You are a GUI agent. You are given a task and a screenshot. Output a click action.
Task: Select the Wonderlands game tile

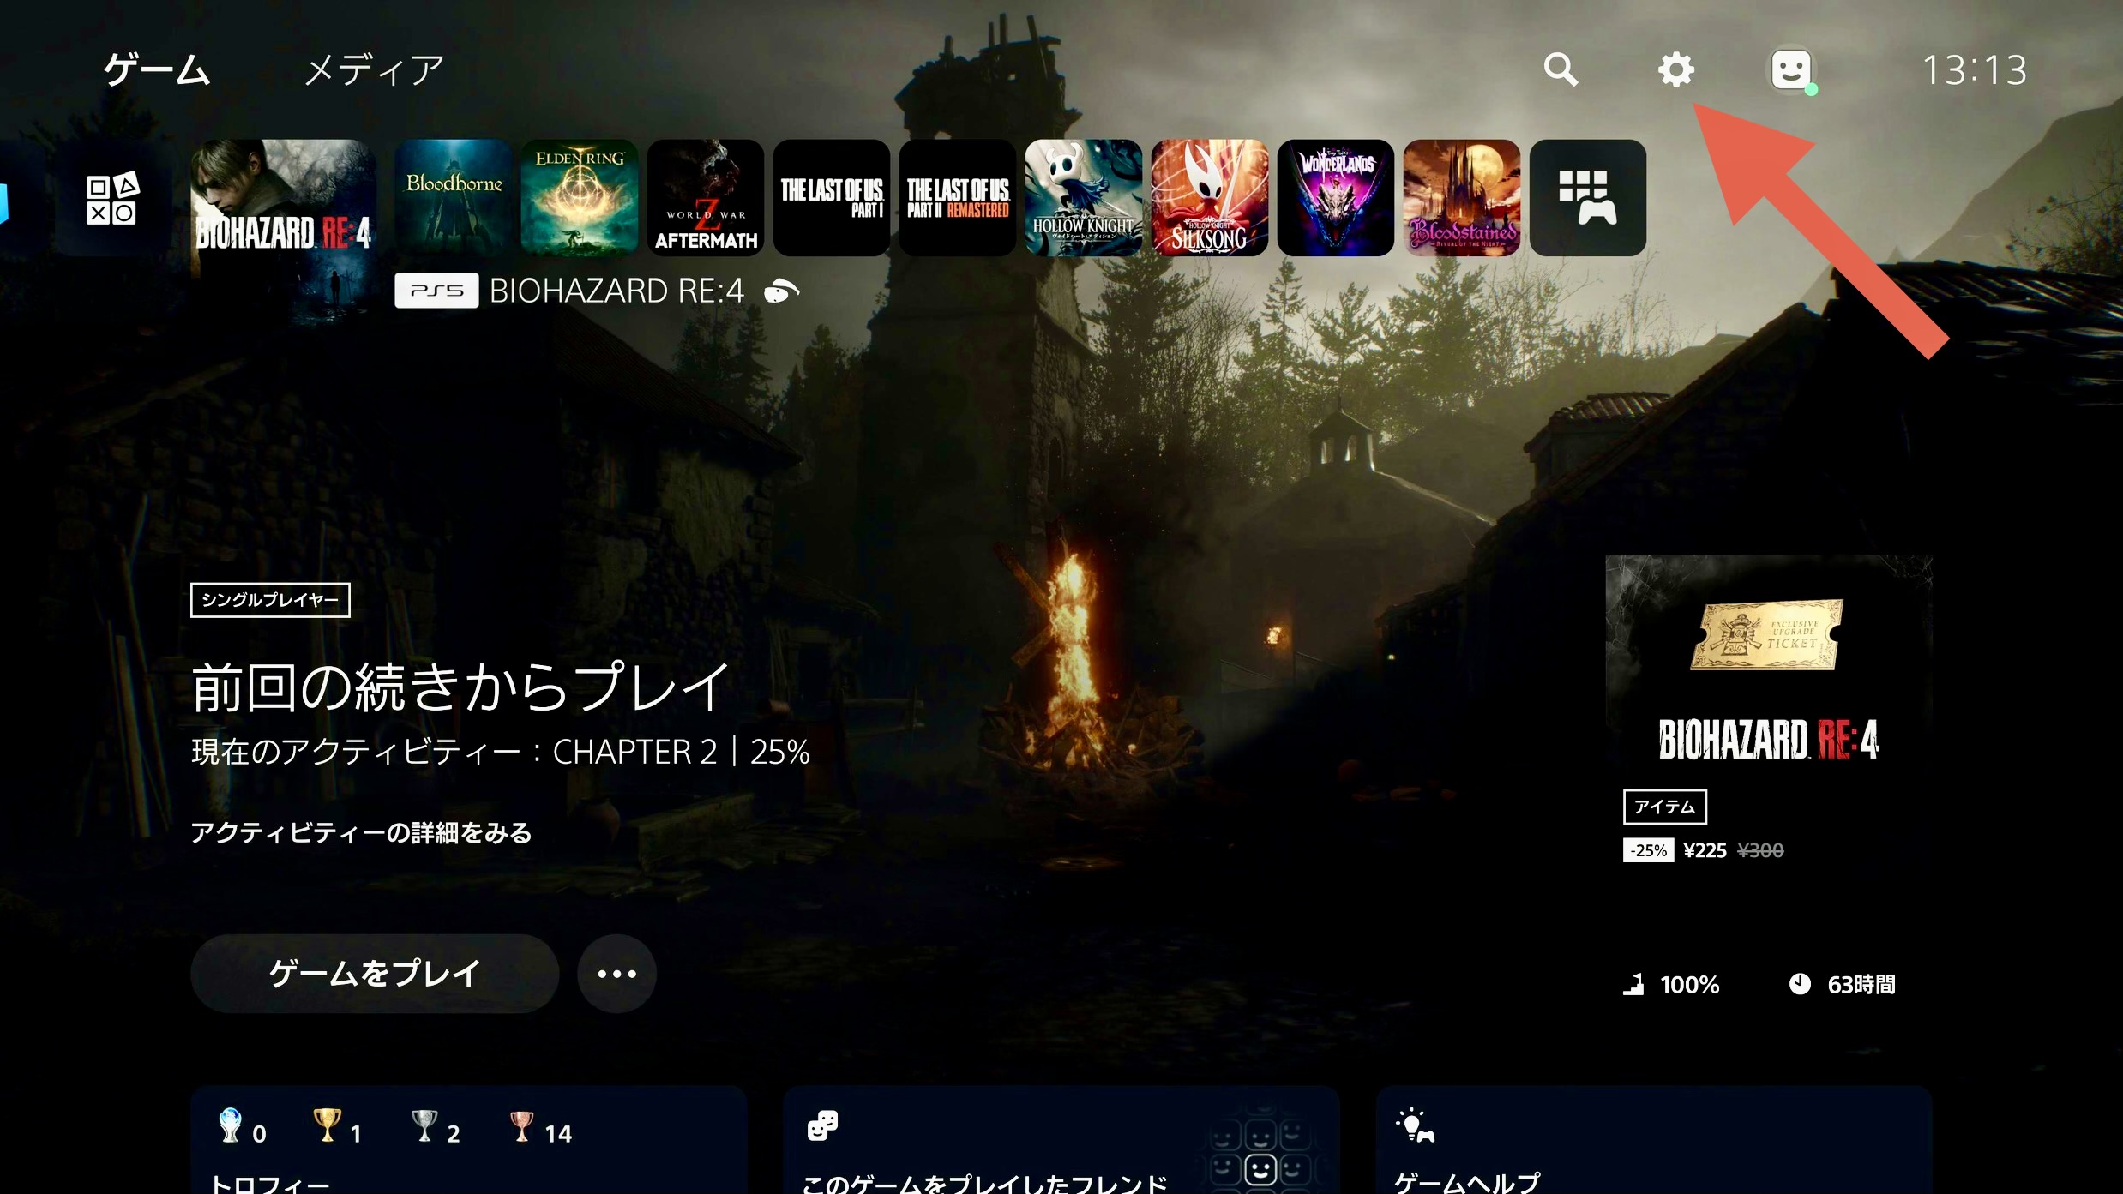1335,198
